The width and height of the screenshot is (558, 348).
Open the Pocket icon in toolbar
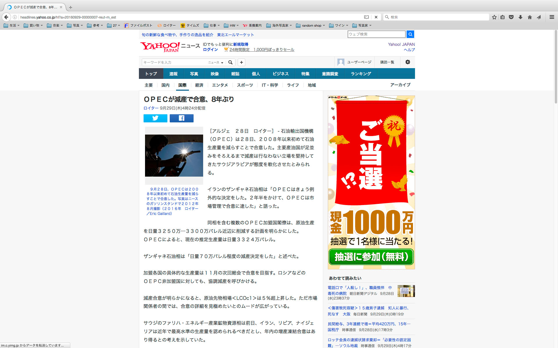(511, 17)
